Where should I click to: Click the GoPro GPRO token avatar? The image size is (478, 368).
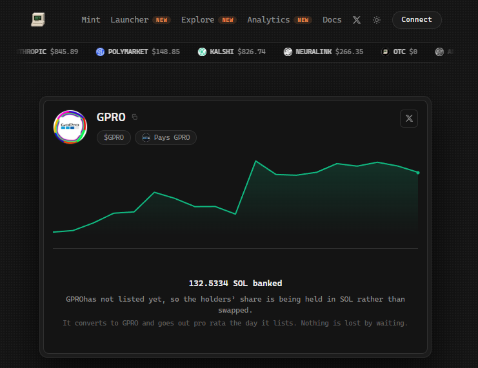pos(70,127)
